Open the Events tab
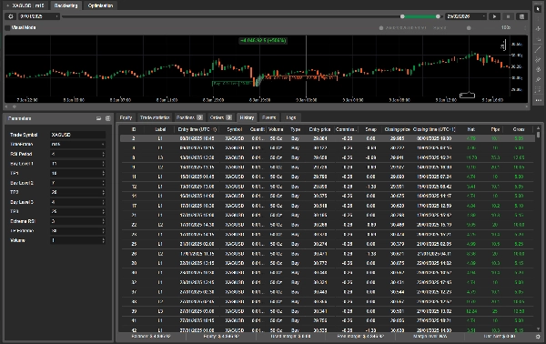This screenshot has height=344, width=546. (x=268, y=117)
